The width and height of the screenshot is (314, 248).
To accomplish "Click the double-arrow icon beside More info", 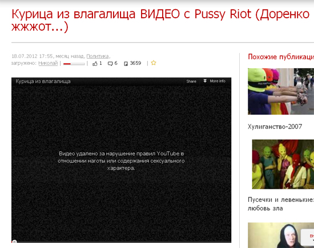I will (205, 81).
